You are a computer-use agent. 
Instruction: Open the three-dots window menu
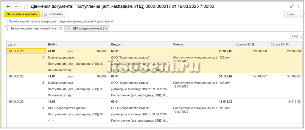tap(298, 6)
